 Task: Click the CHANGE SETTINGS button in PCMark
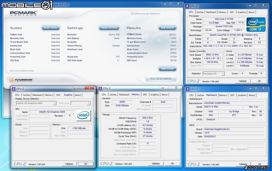(109, 28)
